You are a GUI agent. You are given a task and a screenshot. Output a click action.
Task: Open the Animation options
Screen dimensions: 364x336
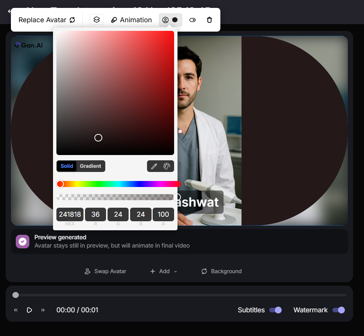click(x=131, y=20)
